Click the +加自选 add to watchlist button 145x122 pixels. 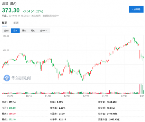point(136,9)
